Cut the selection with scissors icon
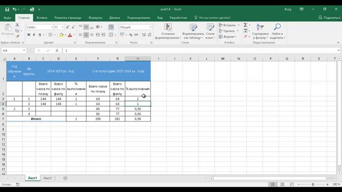The height and width of the screenshot is (192, 342). tap(17, 25)
